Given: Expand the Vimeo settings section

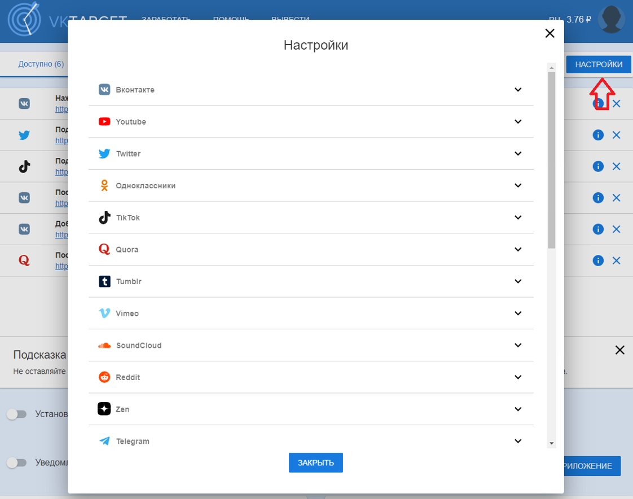Looking at the screenshot, I should (518, 313).
